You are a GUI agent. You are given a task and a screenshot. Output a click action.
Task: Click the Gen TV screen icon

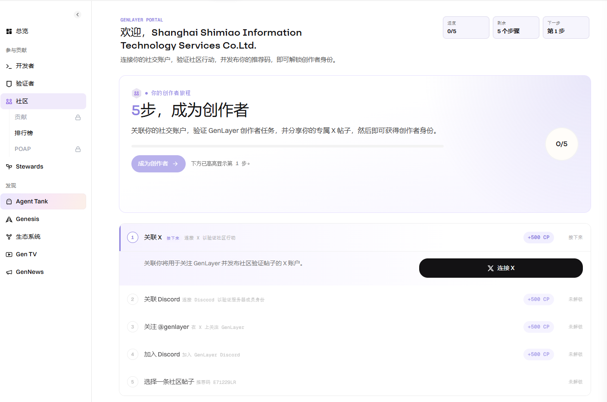pyautogui.click(x=9, y=255)
